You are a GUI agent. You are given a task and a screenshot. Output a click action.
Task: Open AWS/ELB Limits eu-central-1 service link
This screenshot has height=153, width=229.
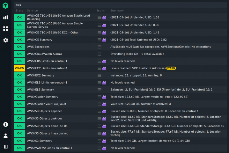[x=47, y=83]
